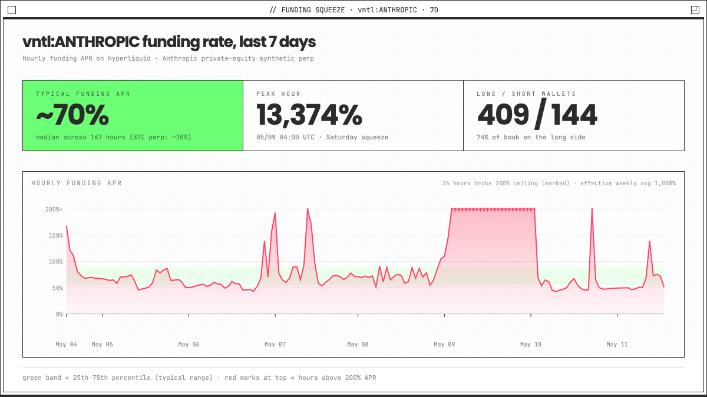Viewport: 707px width, 397px height.
Task: Click the 'May 10' x-axis date
Action: [x=531, y=345]
